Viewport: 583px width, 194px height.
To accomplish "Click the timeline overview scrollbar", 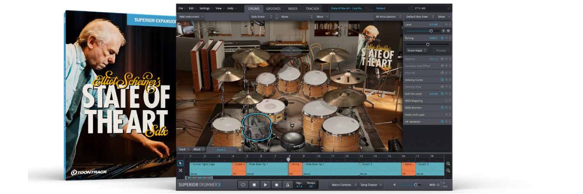I will (200, 178).
